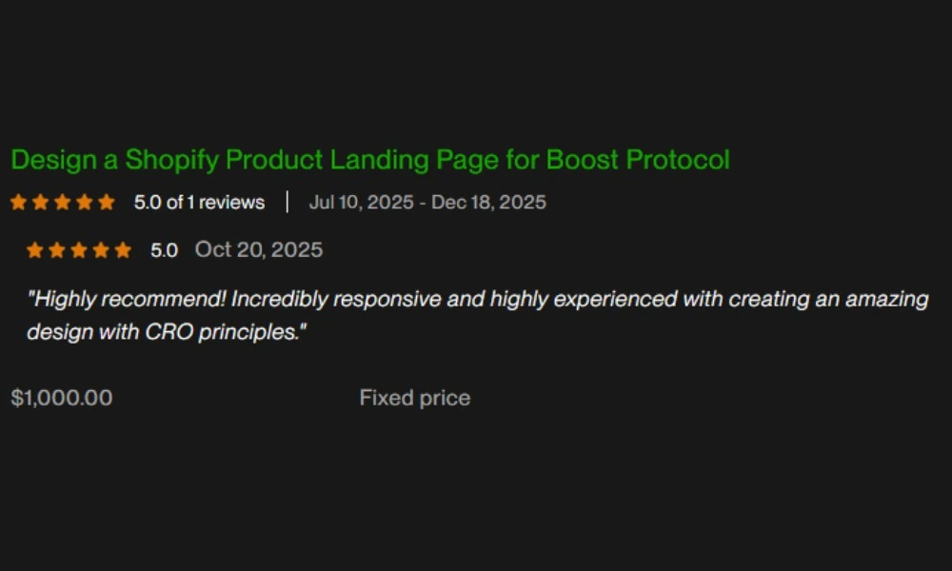This screenshot has width=952, height=571.
Task: Click the 5.0 score next to review stars
Action: click(164, 250)
